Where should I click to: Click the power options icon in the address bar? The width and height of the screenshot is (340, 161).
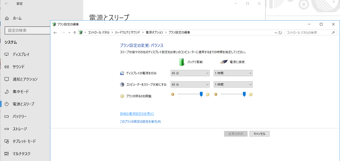[x=81, y=32]
